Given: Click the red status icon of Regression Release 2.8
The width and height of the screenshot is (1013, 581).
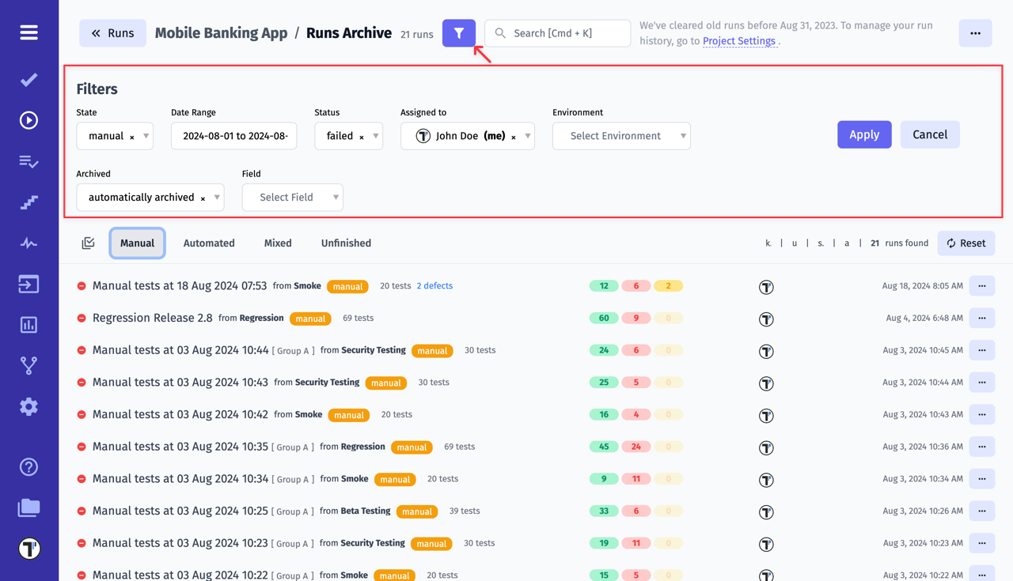Looking at the screenshot, I should click(82, 319).
